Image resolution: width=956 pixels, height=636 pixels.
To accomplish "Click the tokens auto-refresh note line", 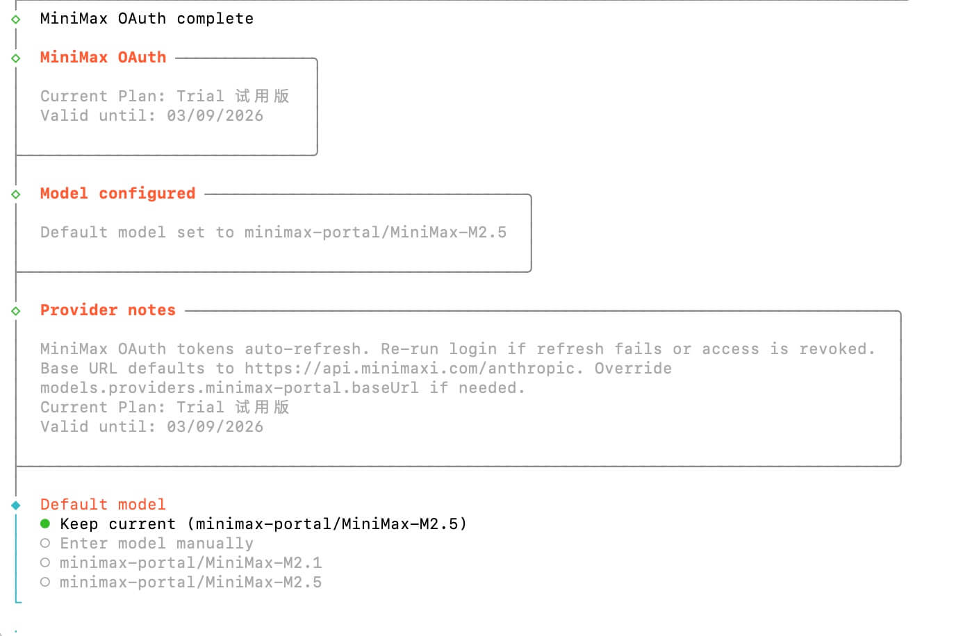I will point(457,349).
